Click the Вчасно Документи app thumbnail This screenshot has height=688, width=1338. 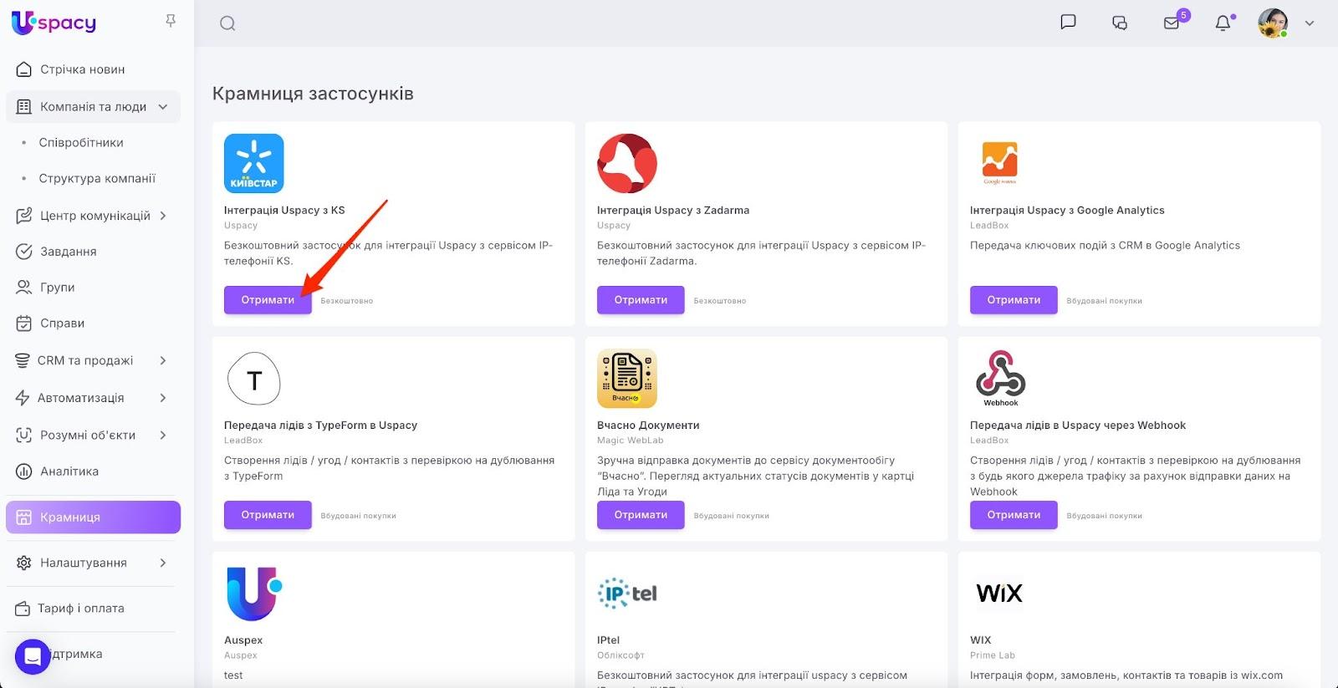click(x=627, y=379)
